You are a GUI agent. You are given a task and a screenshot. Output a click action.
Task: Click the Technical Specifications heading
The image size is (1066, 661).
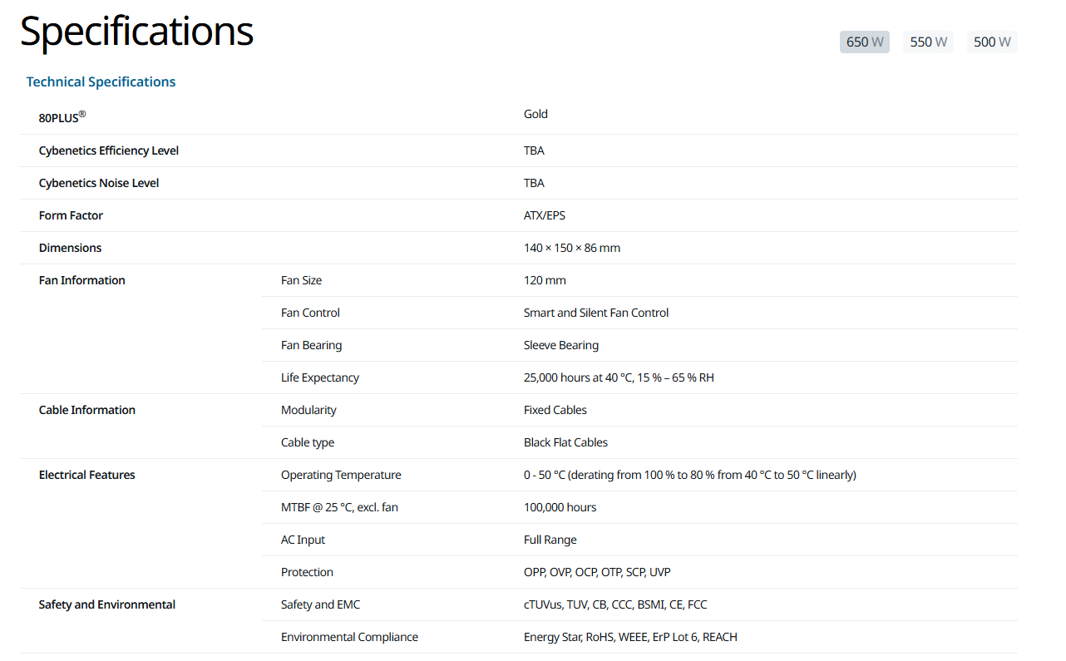coord(101,81)
